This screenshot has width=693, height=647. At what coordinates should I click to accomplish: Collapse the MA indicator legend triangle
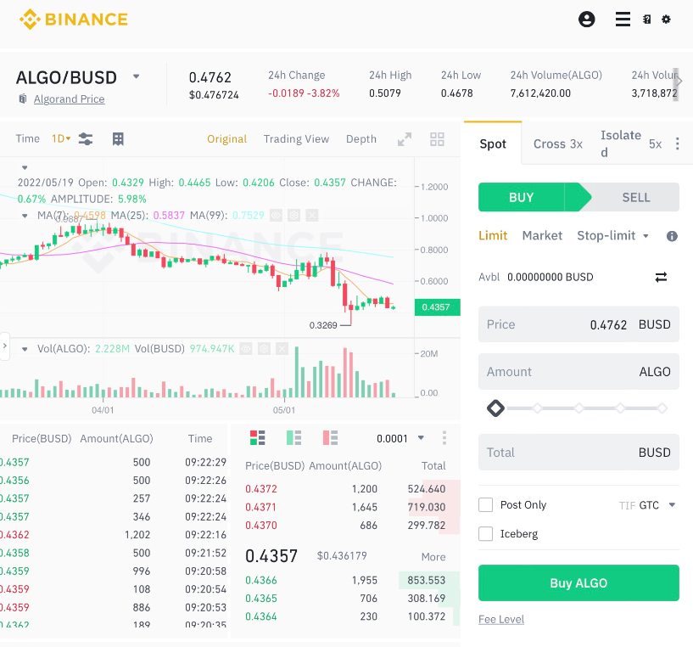[25, 216]
